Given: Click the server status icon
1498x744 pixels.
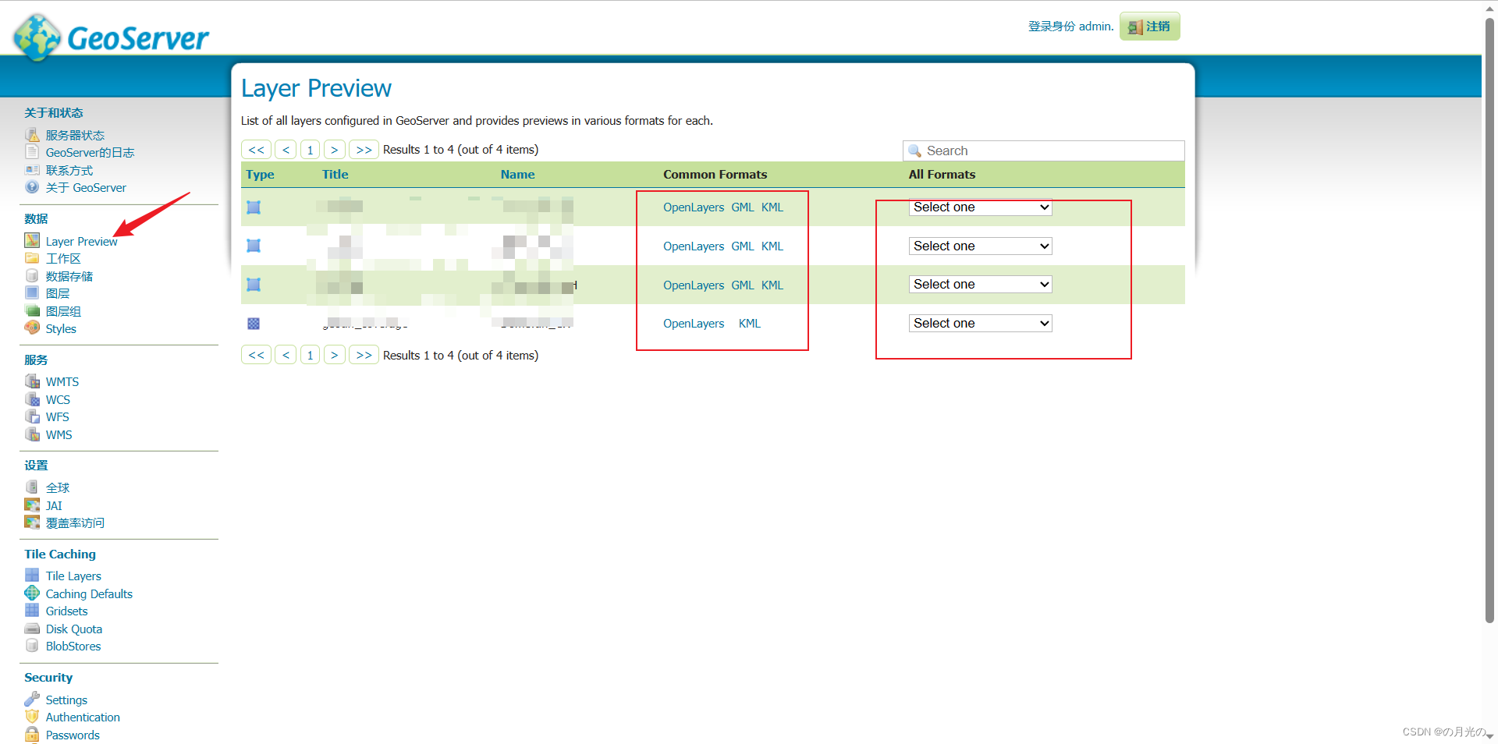Looking at the screenshot, I should [x=32, y=135].
